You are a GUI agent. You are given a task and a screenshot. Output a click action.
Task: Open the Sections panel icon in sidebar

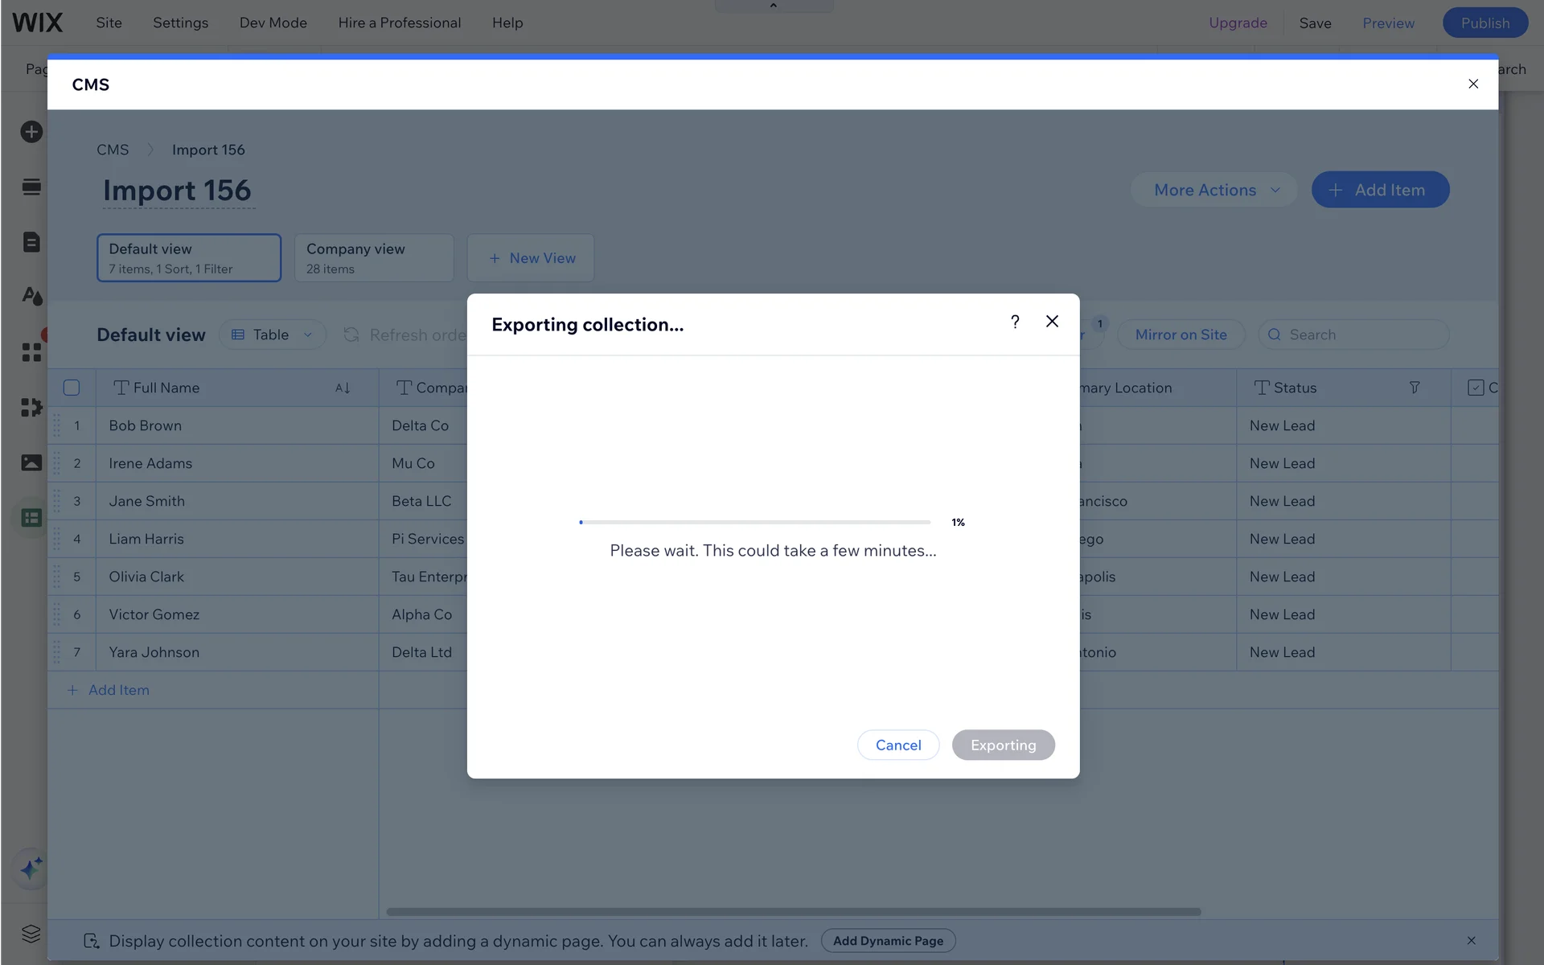pyautogui.click(x=31, y=187)
